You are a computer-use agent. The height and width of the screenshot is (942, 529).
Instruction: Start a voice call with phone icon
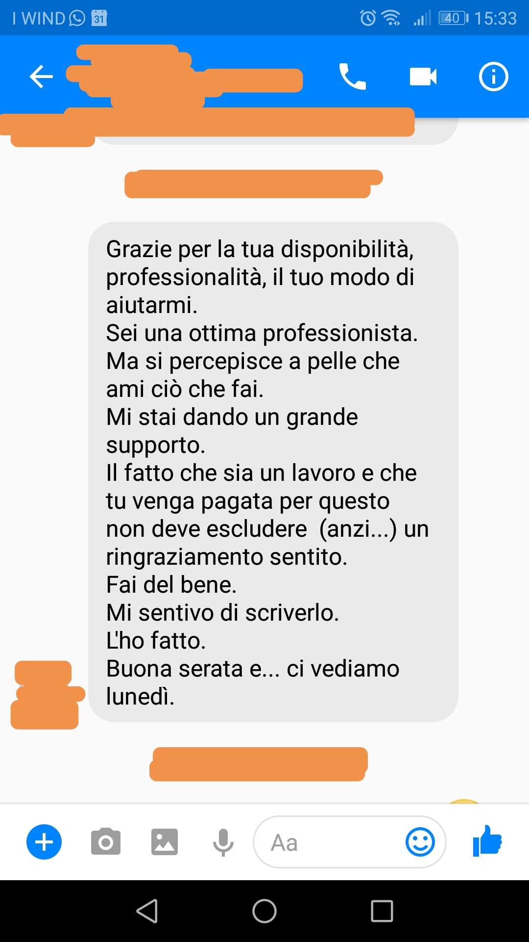(x=352, y=77)
